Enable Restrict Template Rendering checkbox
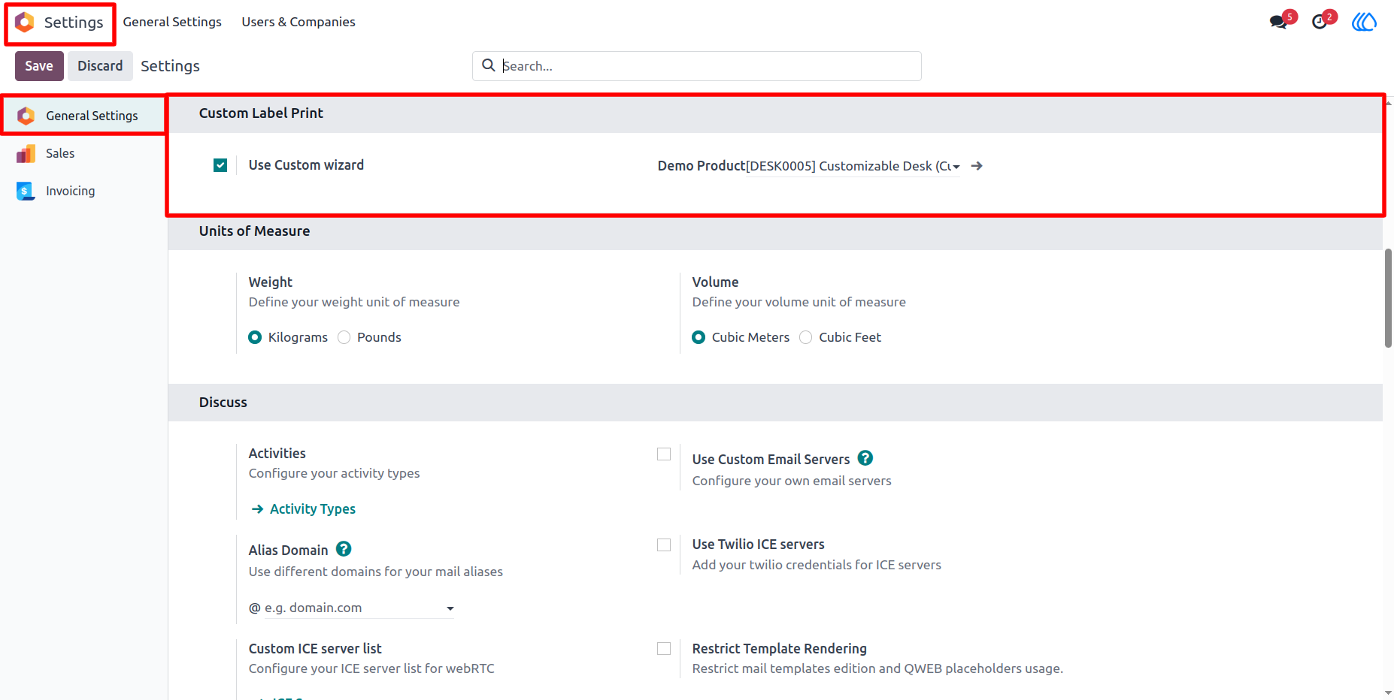Screen dimensions: 1394x700 [x=664, y=648]
